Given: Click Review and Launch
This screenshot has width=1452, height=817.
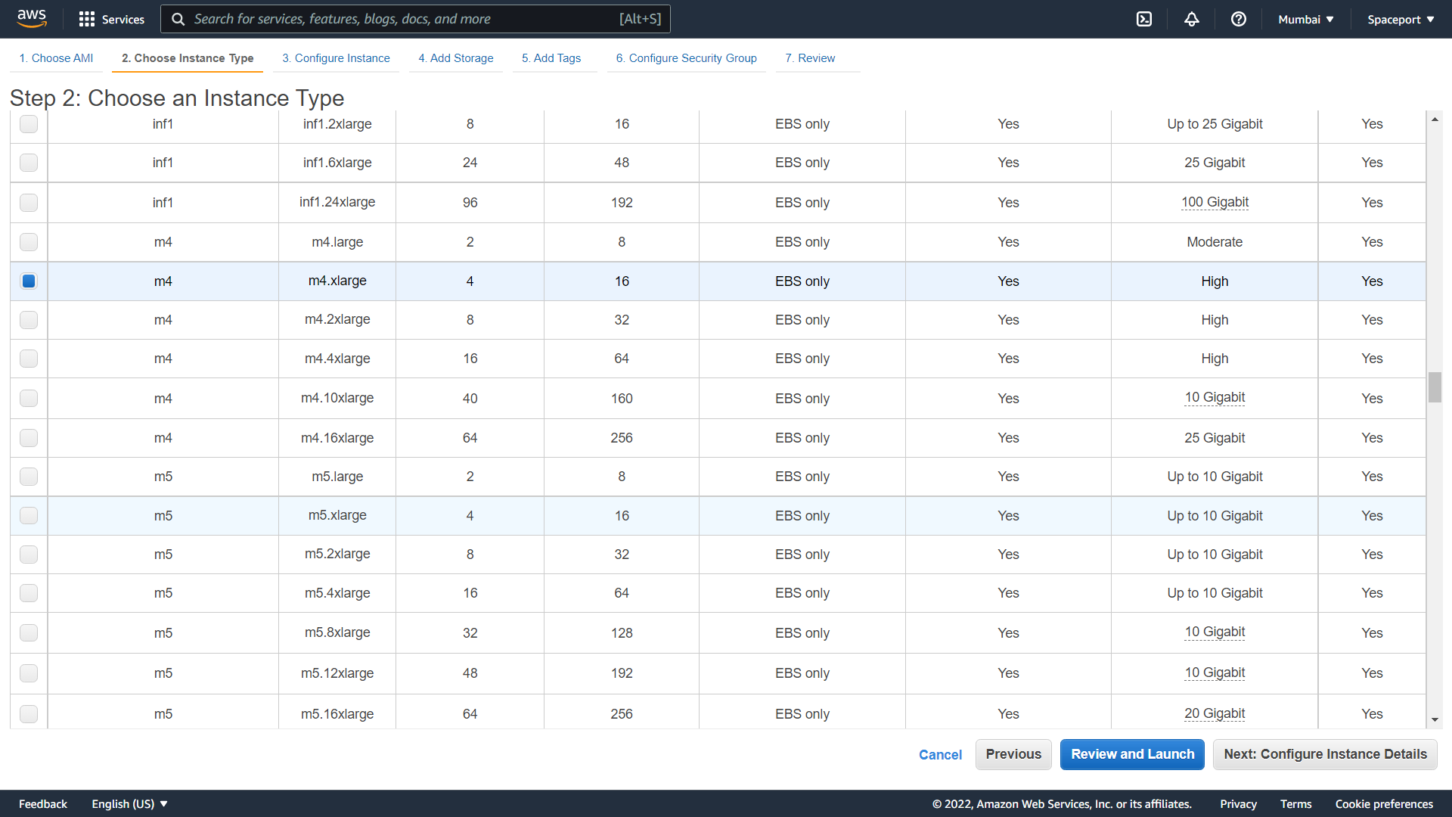Looking at the screenshot, I should (x=1132, y=754).
